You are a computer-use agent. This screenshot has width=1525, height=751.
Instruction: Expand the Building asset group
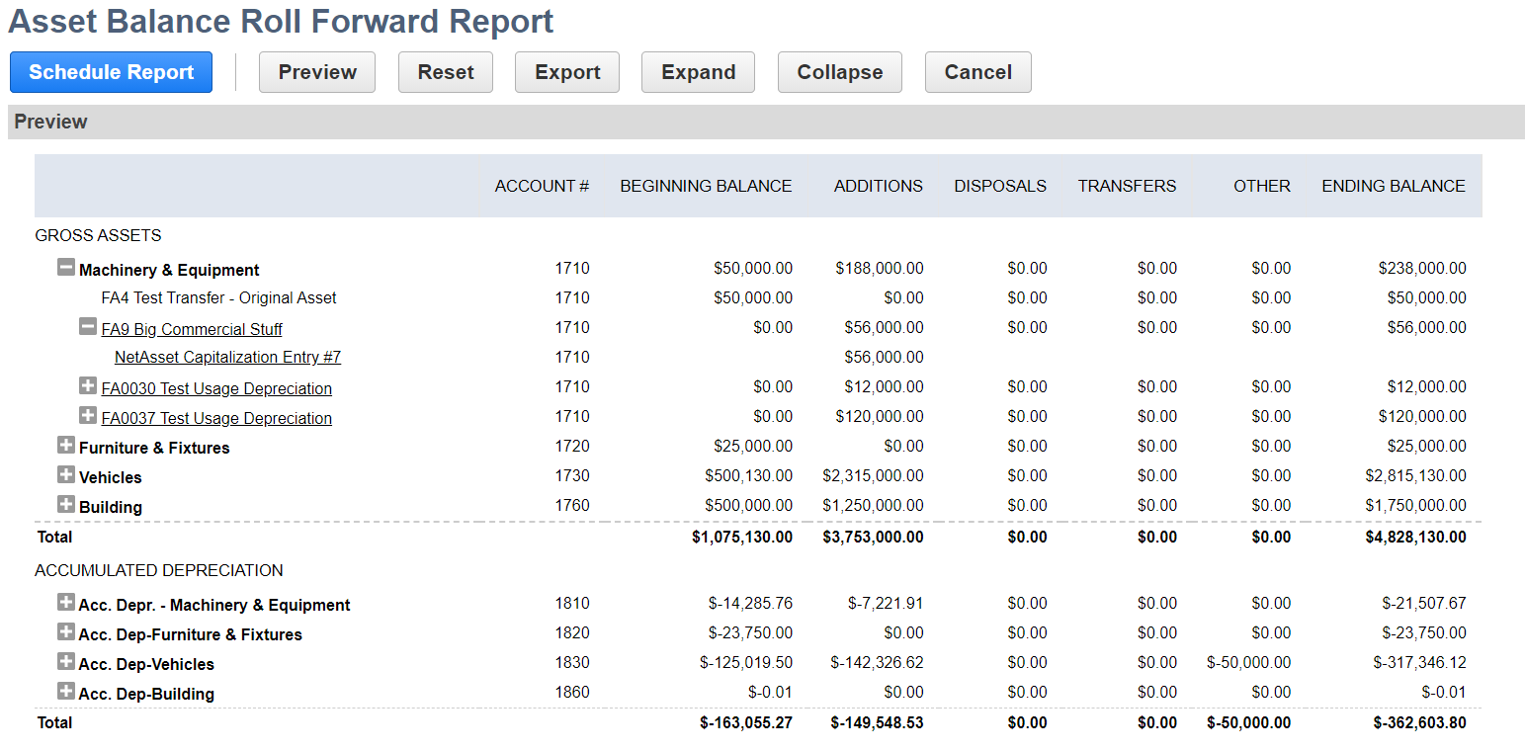pyautogui.click(x=66, y=505)
